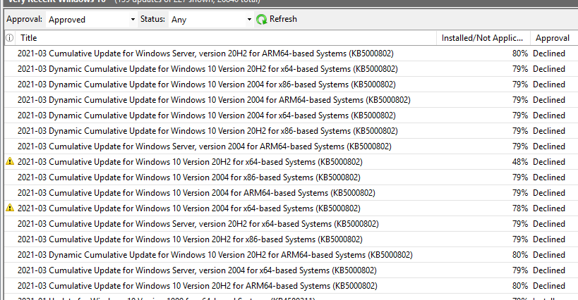
Task: Select Cumulative Update Windows Server 2004 ARM64 row
Action: point(291,146)
